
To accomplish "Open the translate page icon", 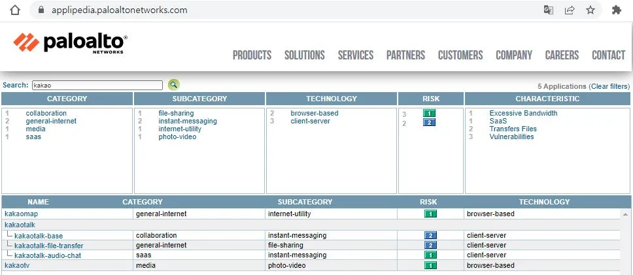I will click(548, 10).
